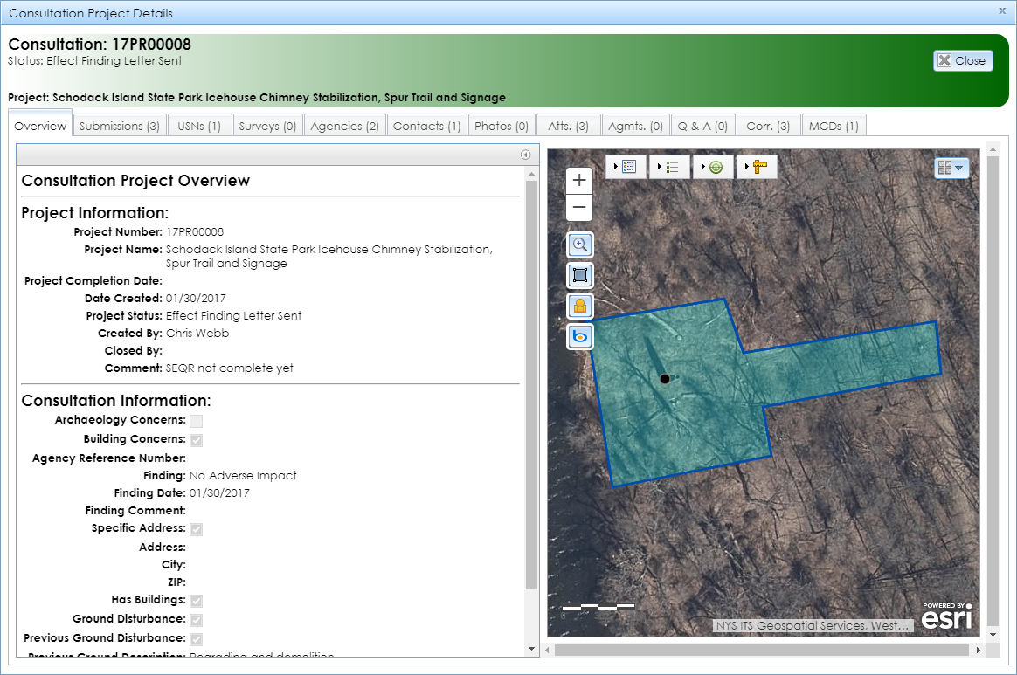The height and width of the screenshot is (675, 1017).
Task: Collapse the project overview panel
Action: tap(525, 154)
